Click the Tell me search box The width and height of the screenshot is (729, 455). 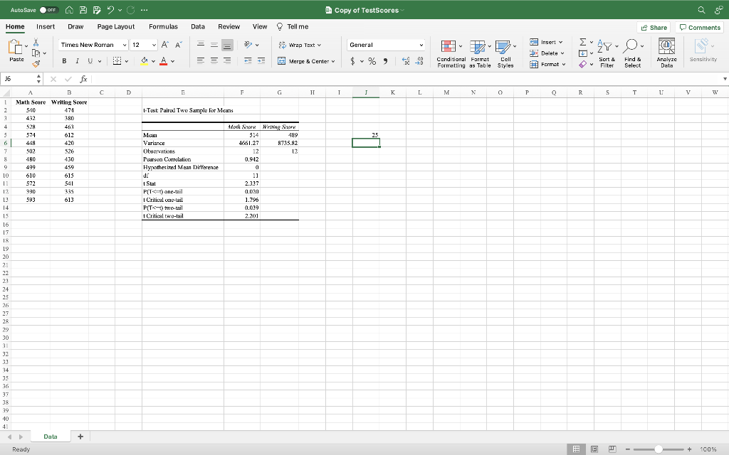point(293,27)
